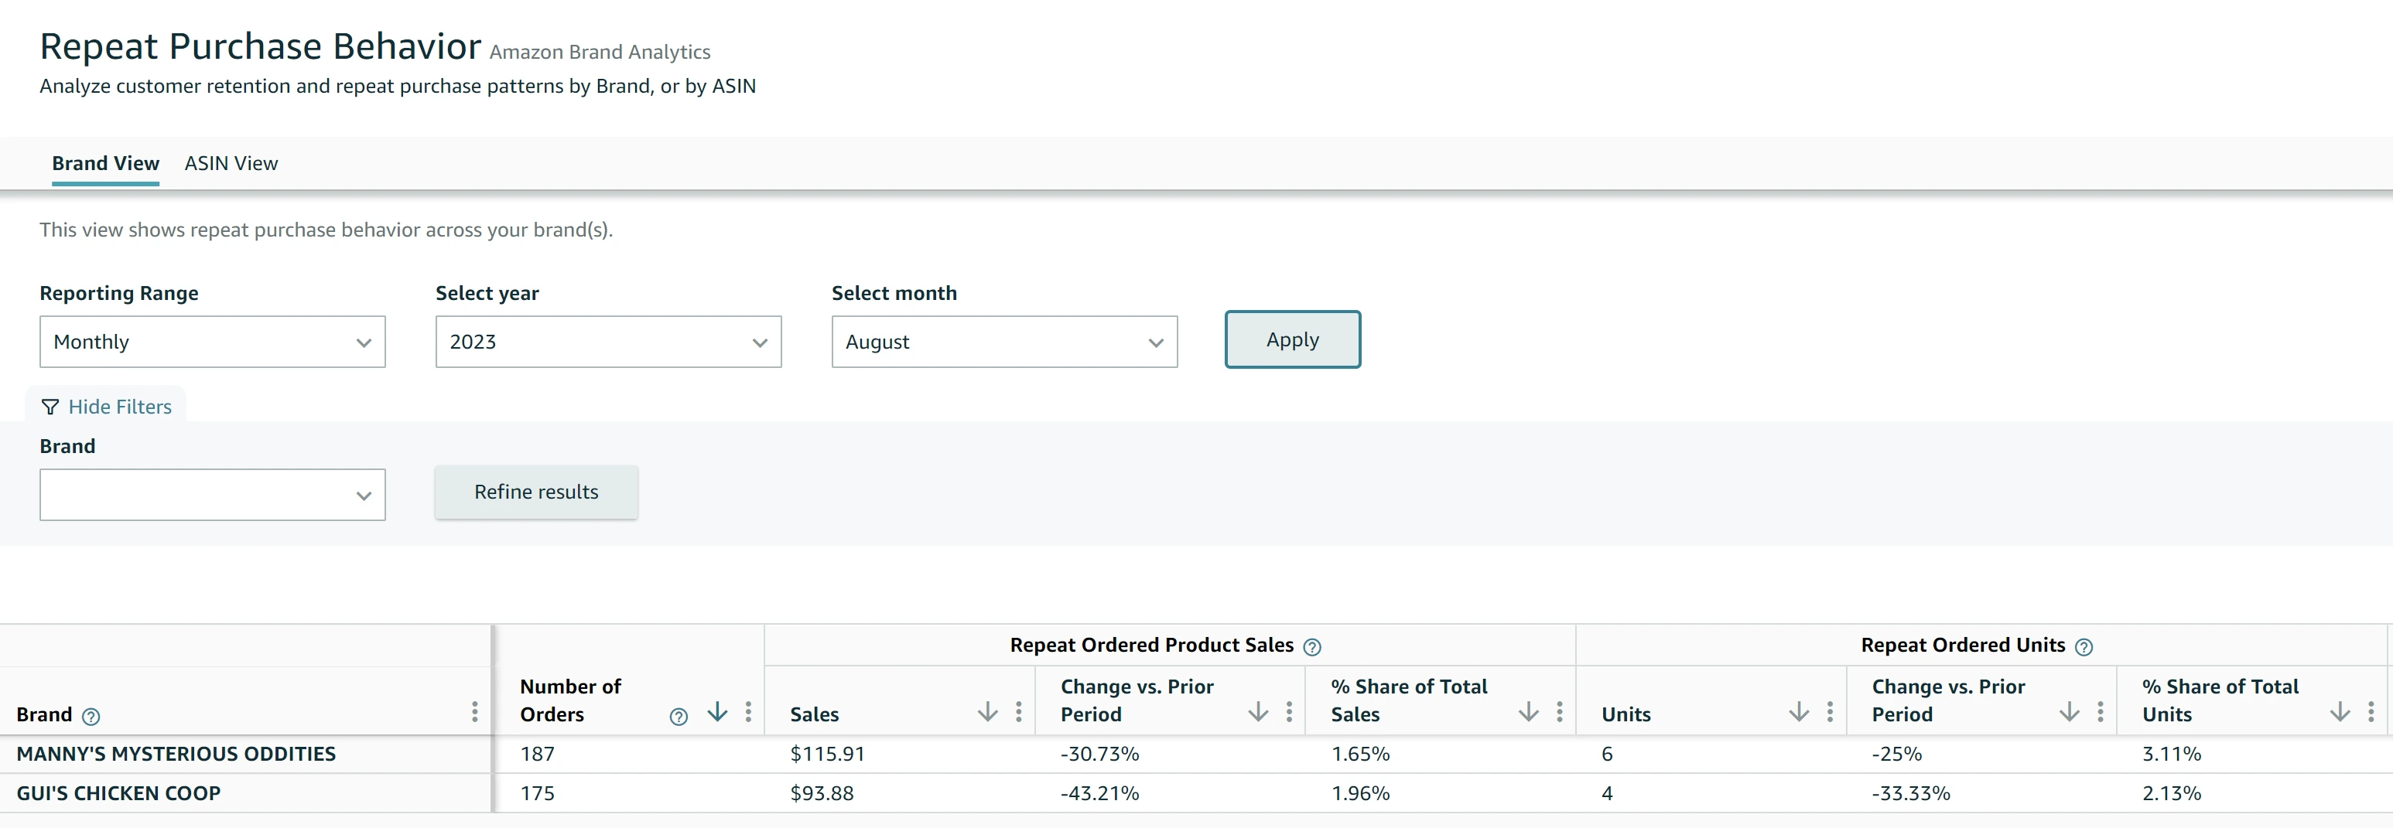
Task: Open the help icon next to Number of Orders
Action: click(x=679, y=716)
